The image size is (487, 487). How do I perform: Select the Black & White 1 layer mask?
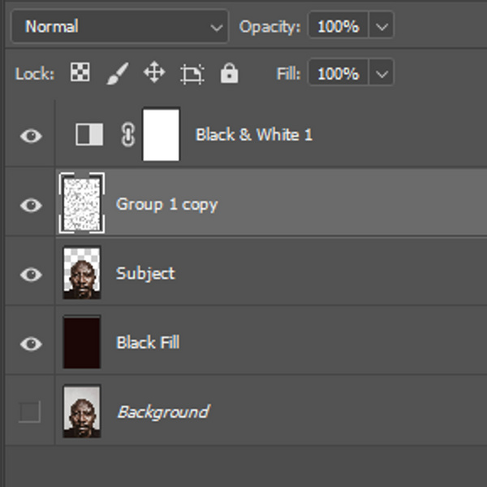click(x=161, y=135)
